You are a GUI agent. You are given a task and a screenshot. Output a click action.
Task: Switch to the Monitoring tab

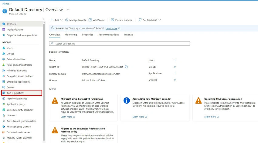point(71,35)
